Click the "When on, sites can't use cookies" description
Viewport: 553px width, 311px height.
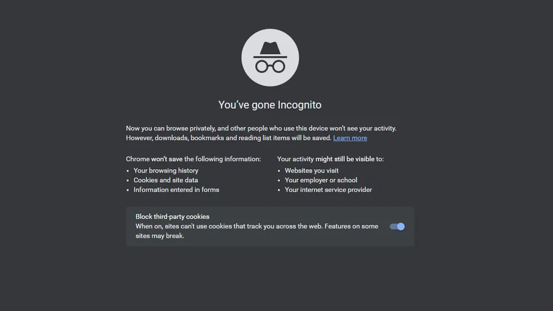click(257, 226)
